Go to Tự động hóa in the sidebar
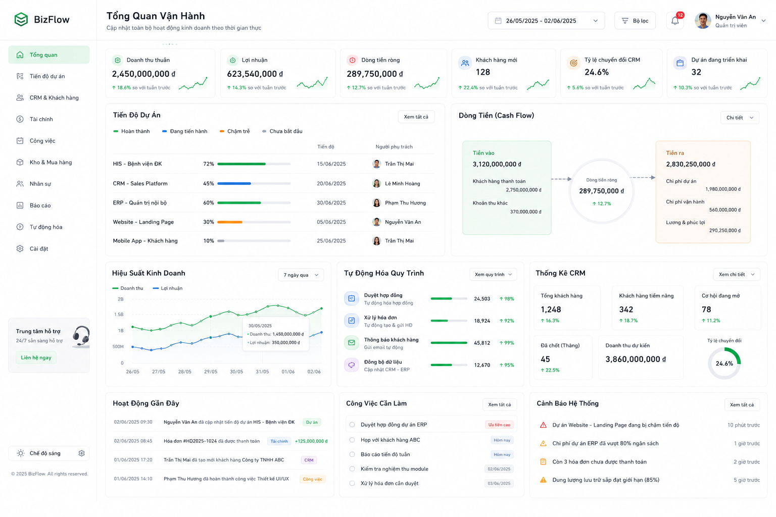 tap(49, 227)
